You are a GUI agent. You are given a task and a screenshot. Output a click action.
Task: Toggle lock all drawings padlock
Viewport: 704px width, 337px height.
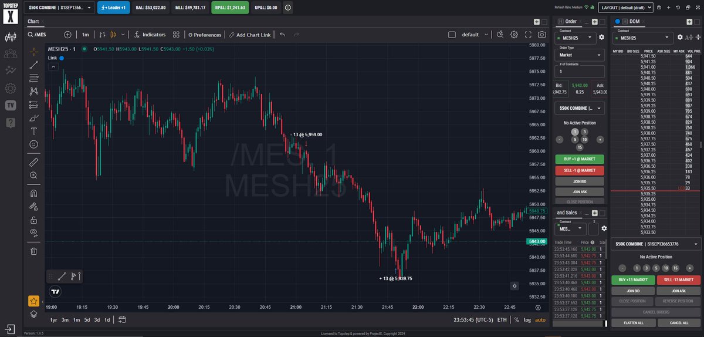click(x=33, y=220)
